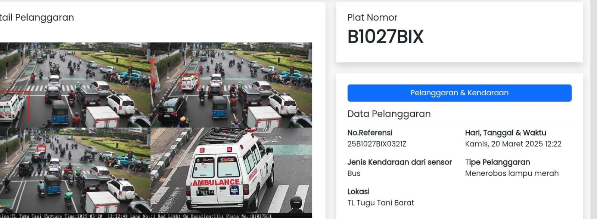Click the Bus vehicle type value
The image size is (597, 219).
pos(354,173)
